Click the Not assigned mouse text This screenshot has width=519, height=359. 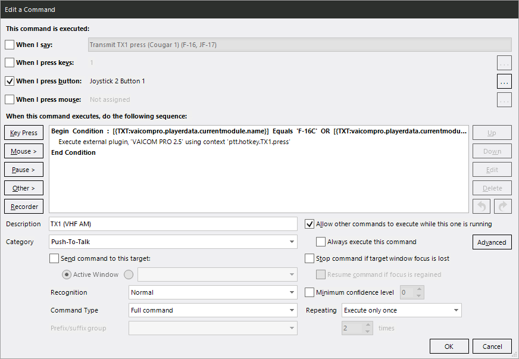pos(110,99)
